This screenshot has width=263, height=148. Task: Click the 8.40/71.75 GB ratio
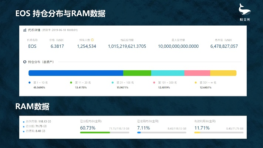(235, 128)
